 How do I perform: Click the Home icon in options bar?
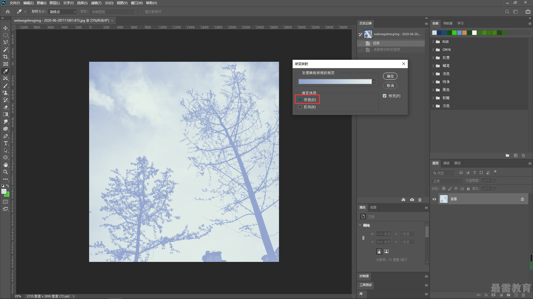(8, 12)
